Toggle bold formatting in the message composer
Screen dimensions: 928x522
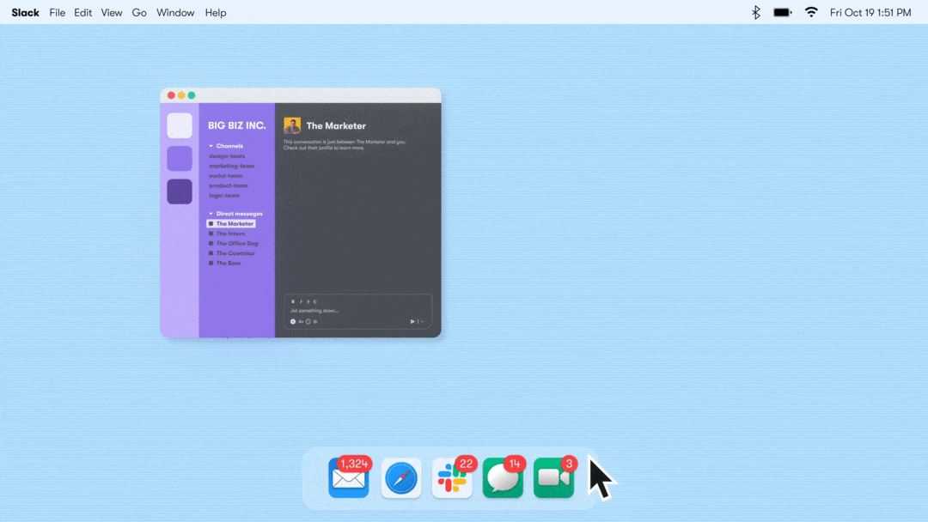click(293, 301)
